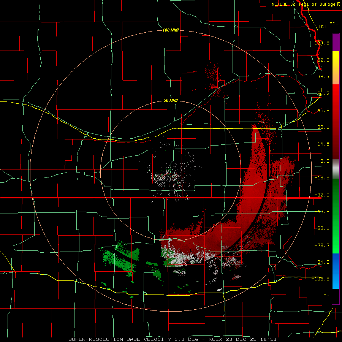342x342 pixels.
Task: Click the -78.7 velocity scale value
Action: click(322, 245)
